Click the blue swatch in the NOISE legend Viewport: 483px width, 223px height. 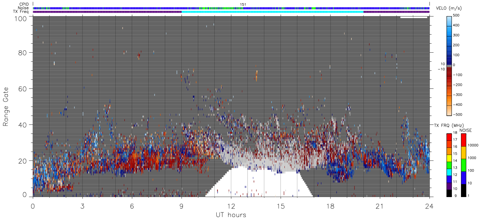(x=463, y=177)
